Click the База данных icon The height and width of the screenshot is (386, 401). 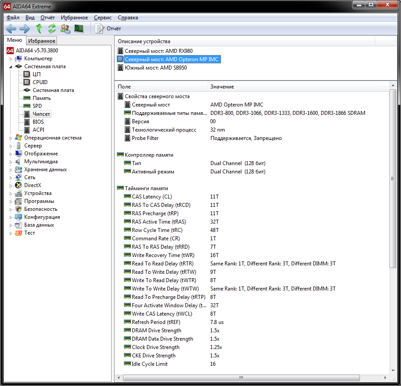(19, 225)
